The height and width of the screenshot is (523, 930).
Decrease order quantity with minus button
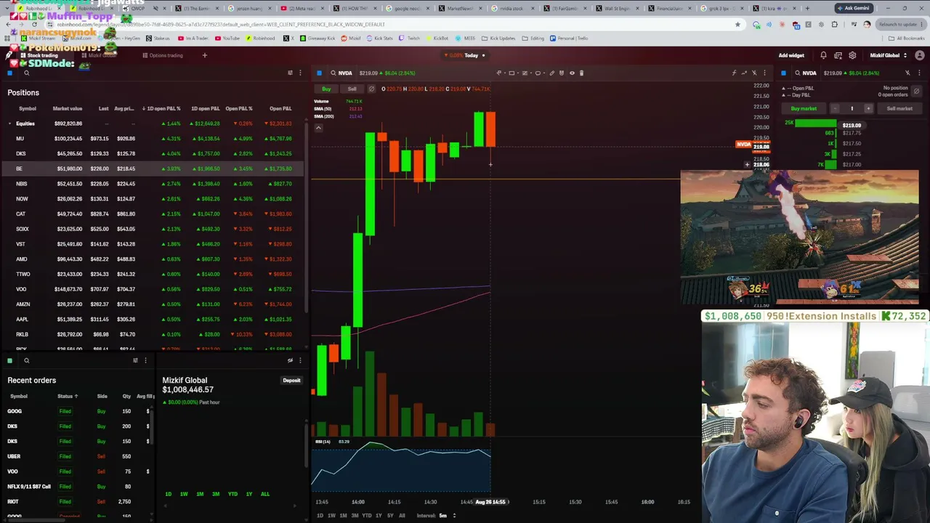point(835,108)
